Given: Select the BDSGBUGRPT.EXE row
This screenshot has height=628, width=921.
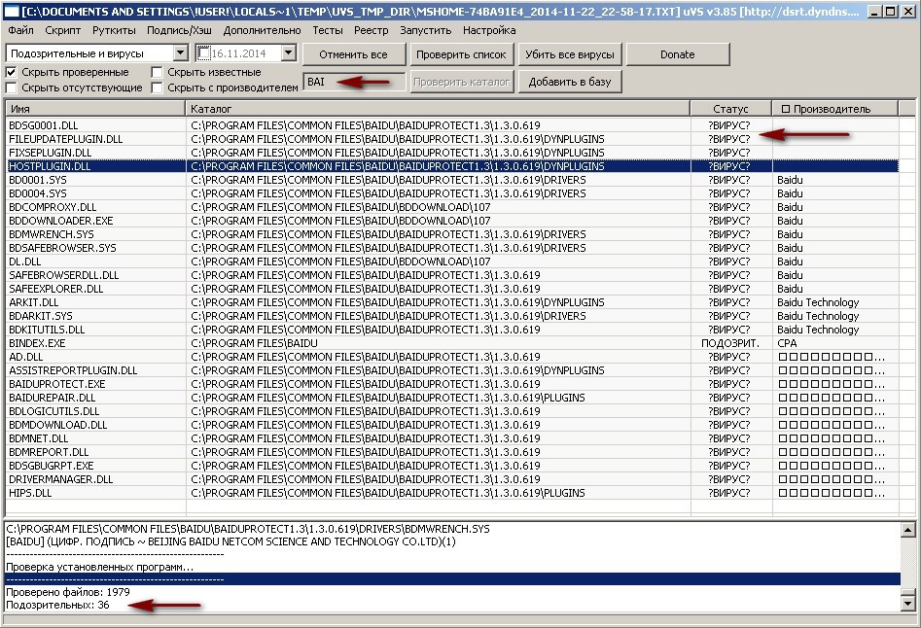Looking at the screenshot, I should click(451, 466).
